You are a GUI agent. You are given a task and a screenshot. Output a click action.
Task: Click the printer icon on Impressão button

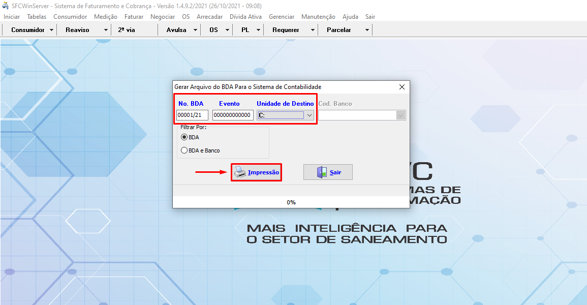(240, 173)
